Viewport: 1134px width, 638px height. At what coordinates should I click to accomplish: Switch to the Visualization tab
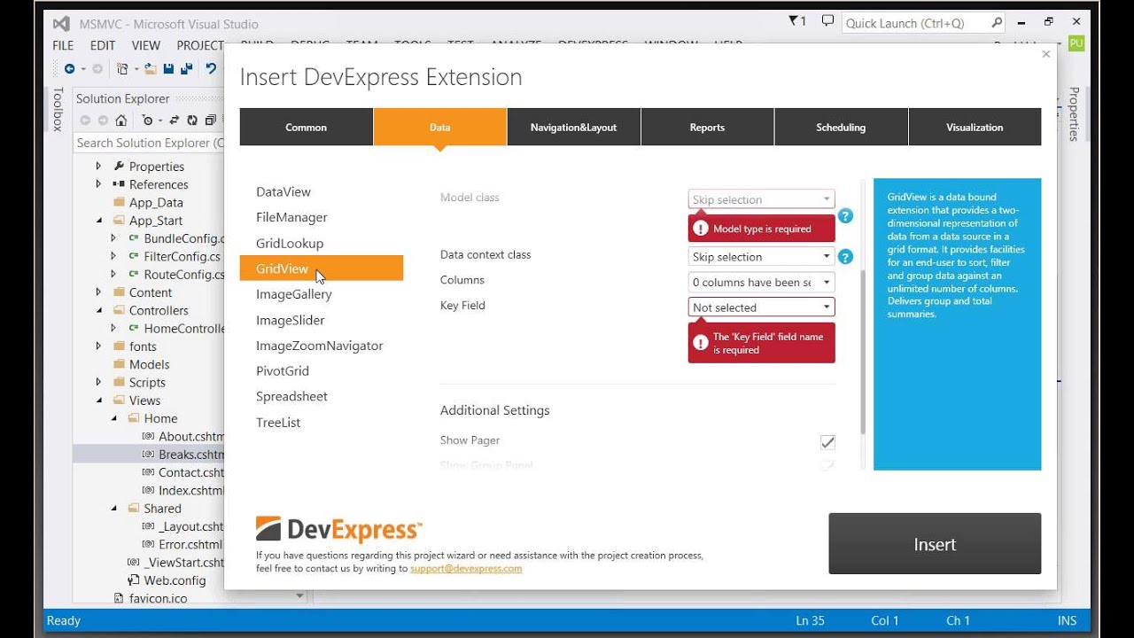(x=975, y=127)
